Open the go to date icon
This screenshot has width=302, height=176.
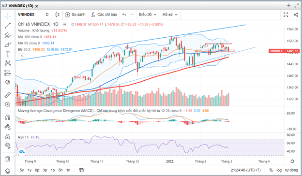81,170
